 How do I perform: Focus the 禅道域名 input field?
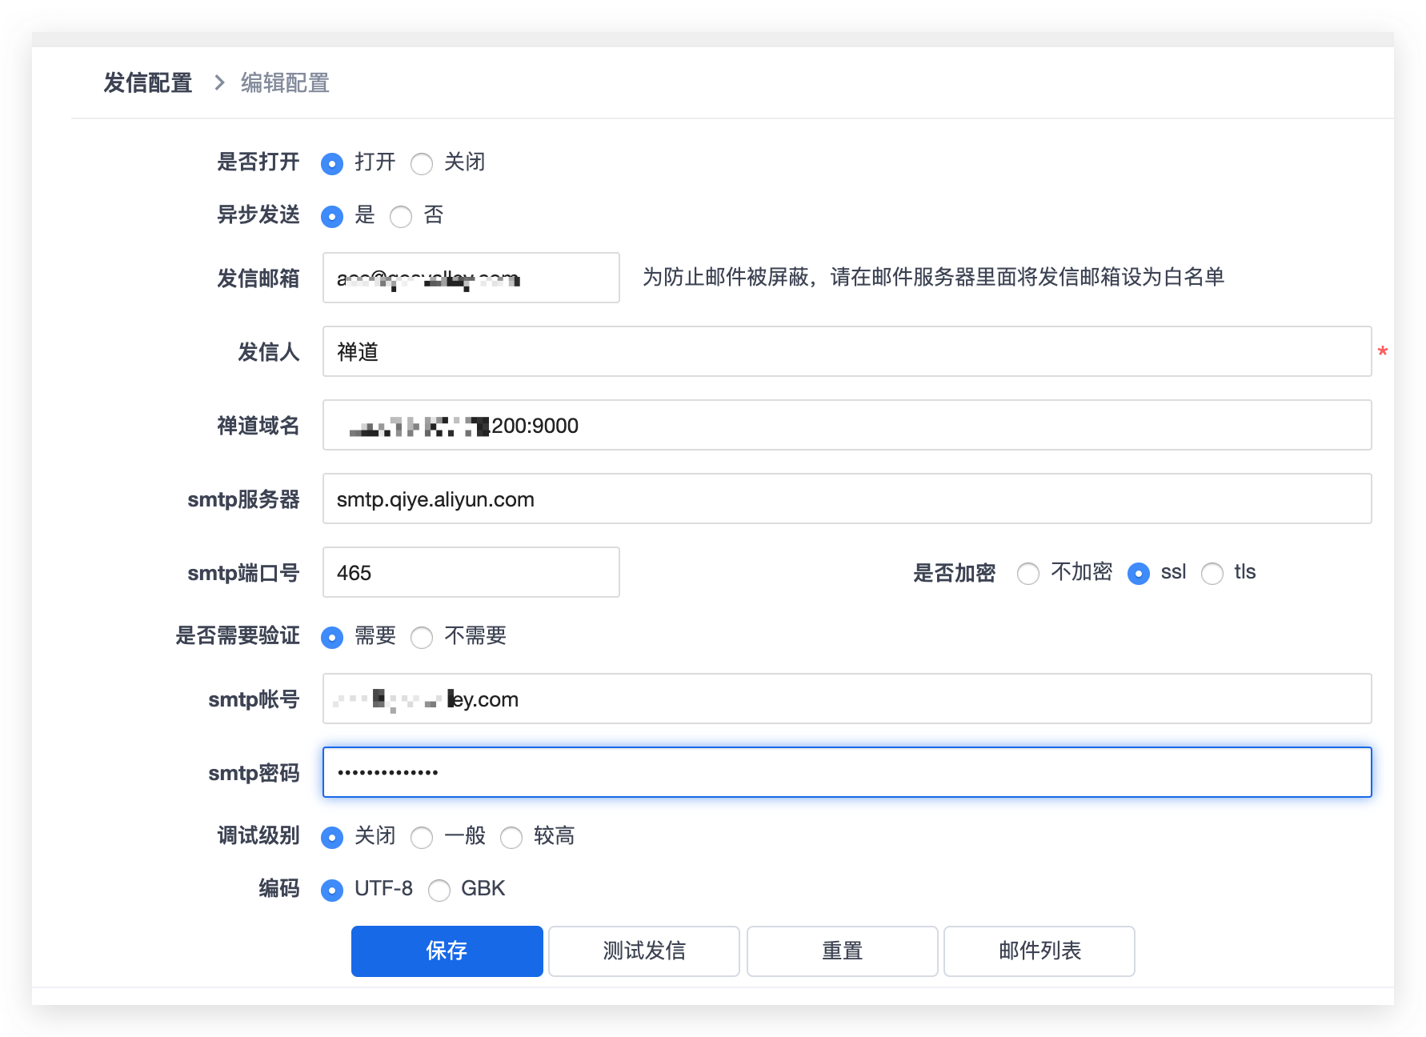[847, 425]
